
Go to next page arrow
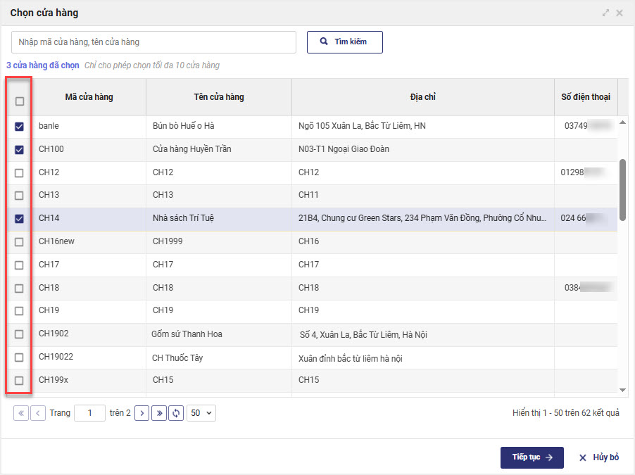click(x=142, y=413)
